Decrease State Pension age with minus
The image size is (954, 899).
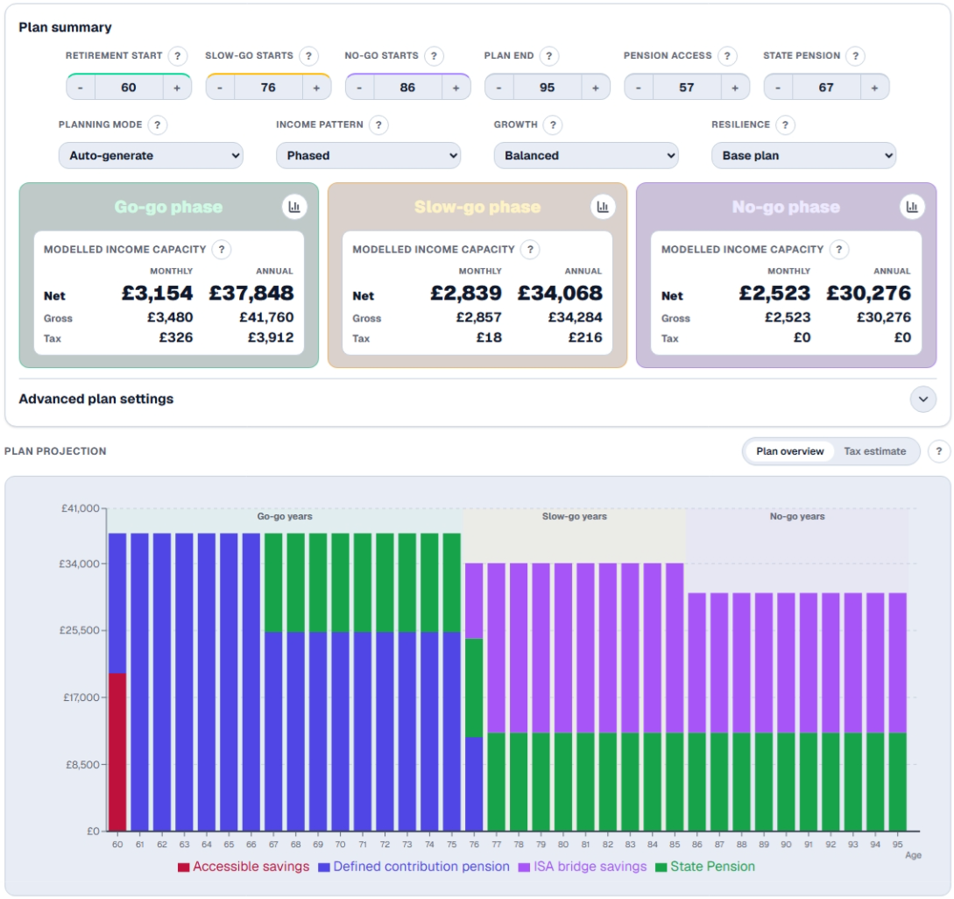[x=778, y=88]
